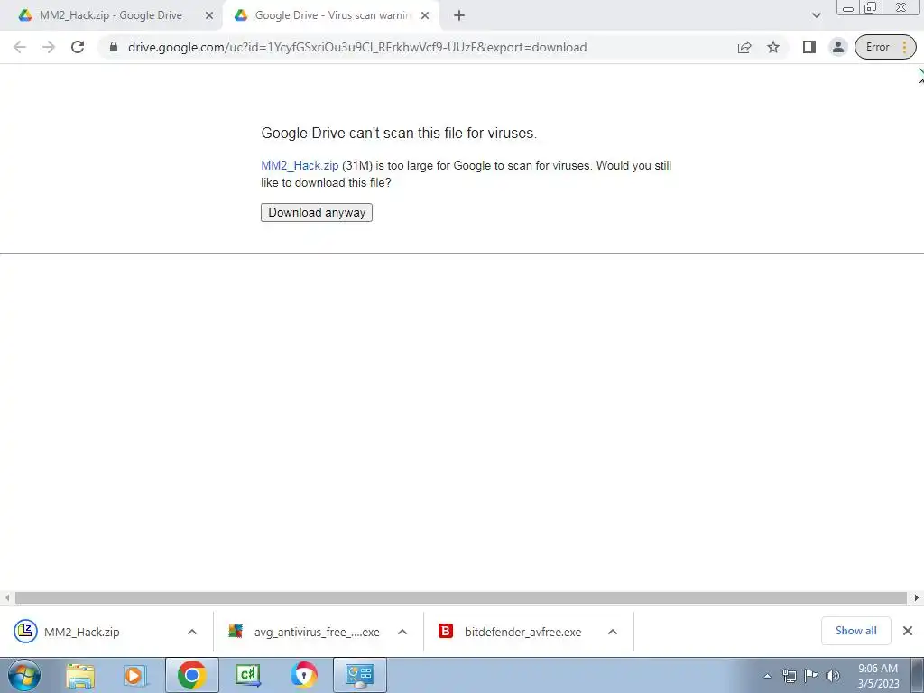
Task: Open a new tab with plus button
Action: tap(459, 15)
